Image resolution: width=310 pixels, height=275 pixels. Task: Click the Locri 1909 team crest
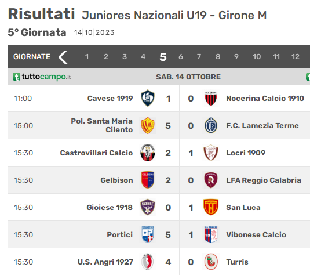211,153
